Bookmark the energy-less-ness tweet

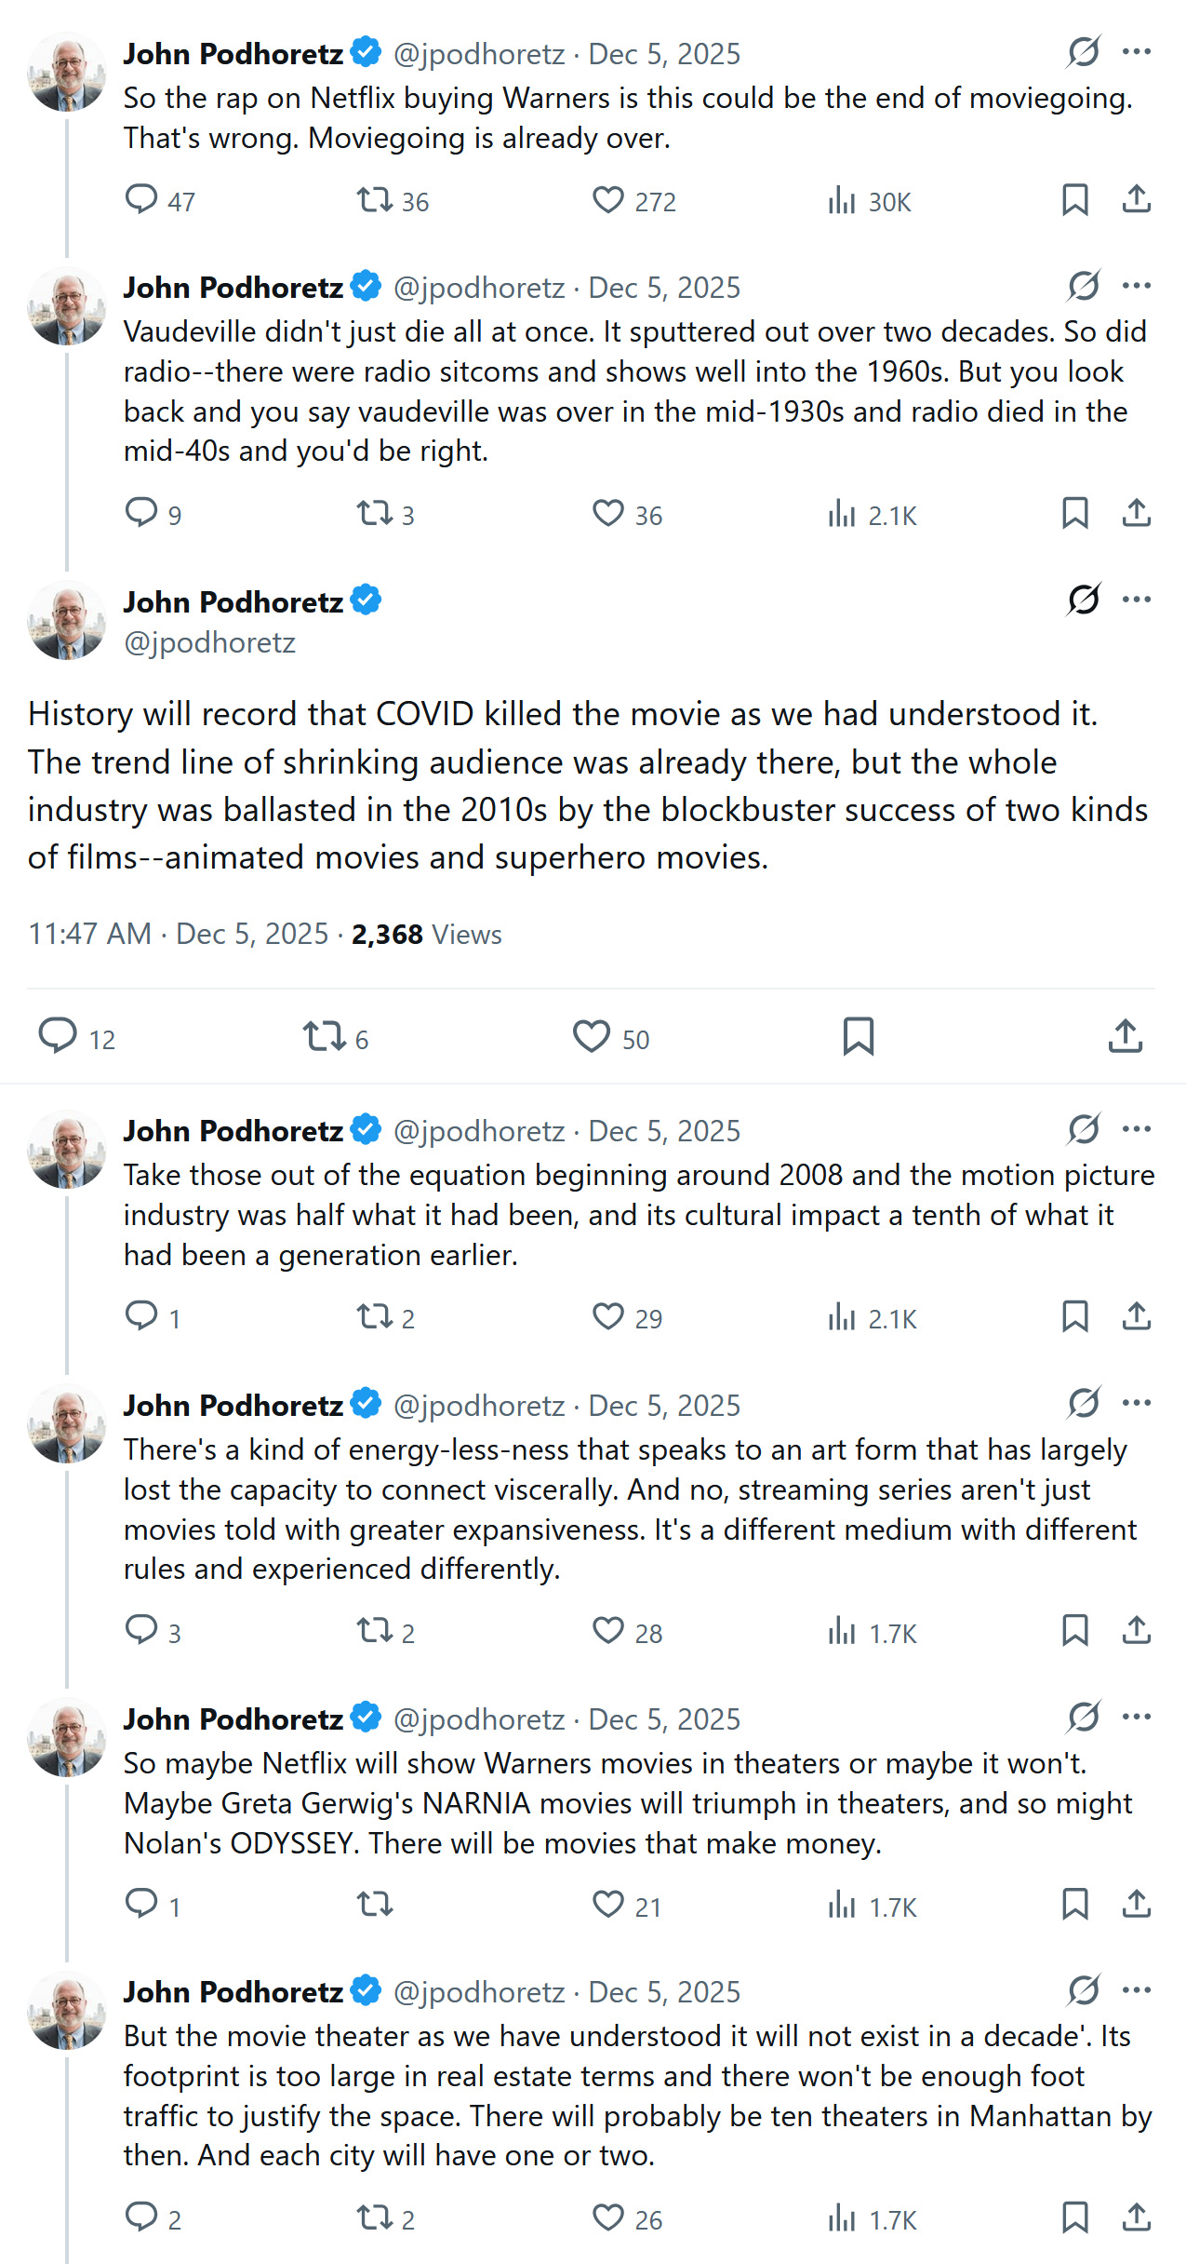pyautogui.click(x=1074, y=1630)
